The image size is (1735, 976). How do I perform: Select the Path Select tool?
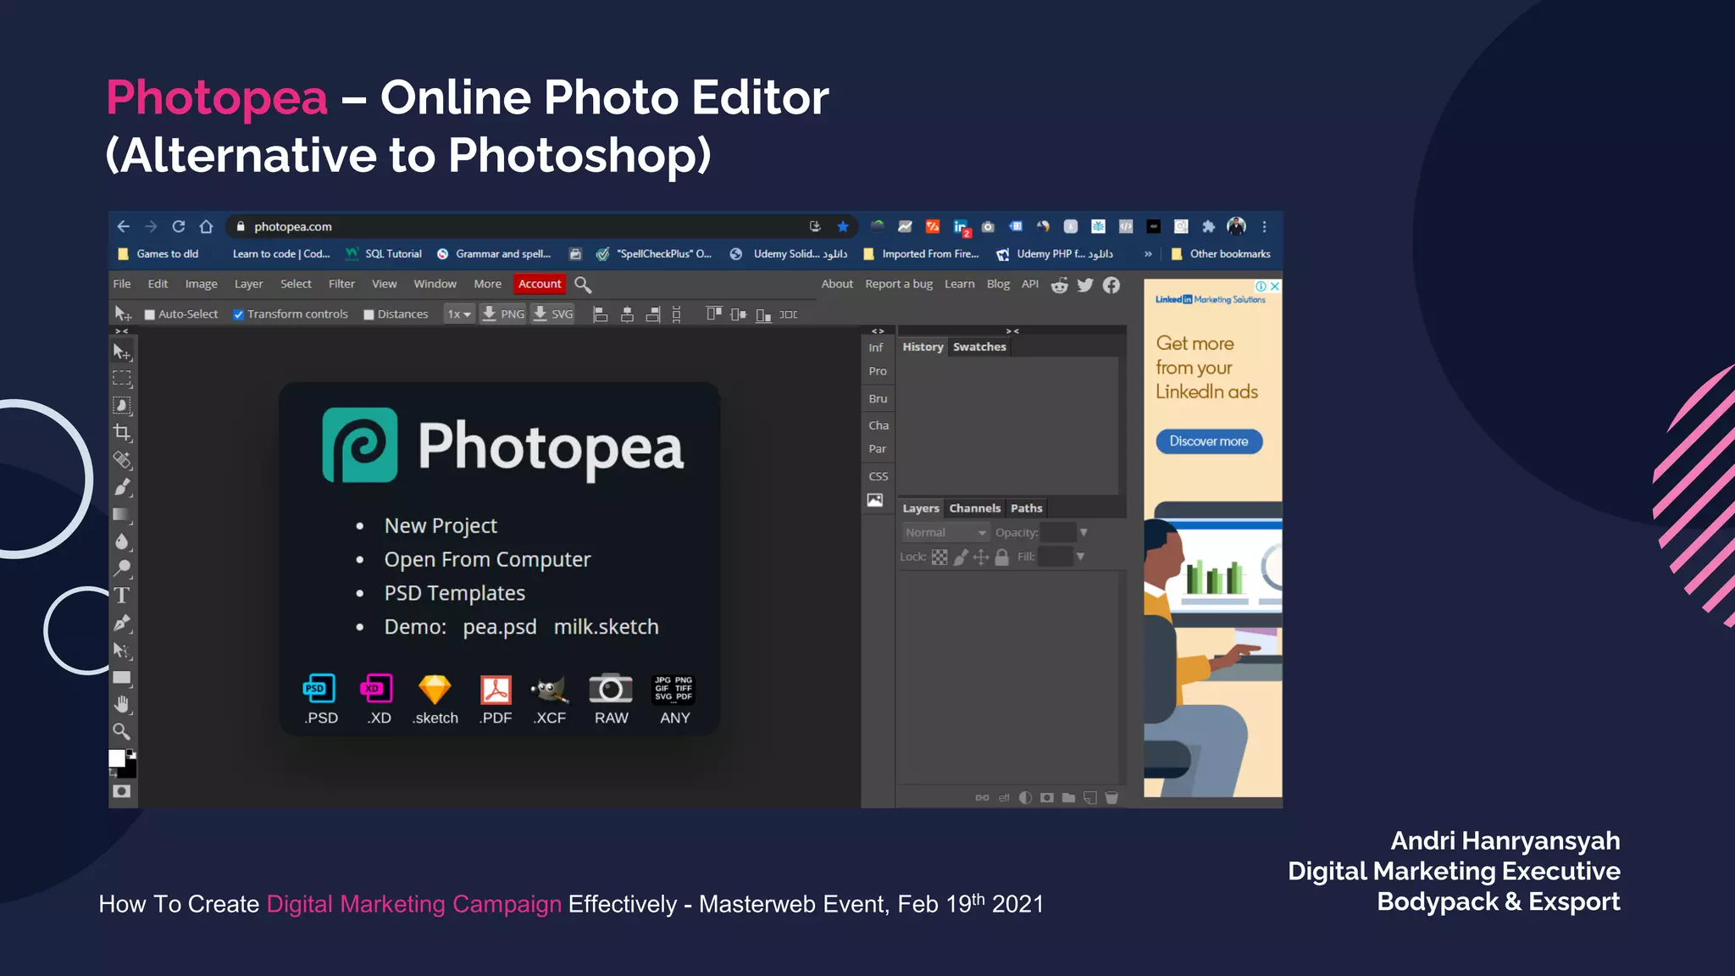coord(122,651)
